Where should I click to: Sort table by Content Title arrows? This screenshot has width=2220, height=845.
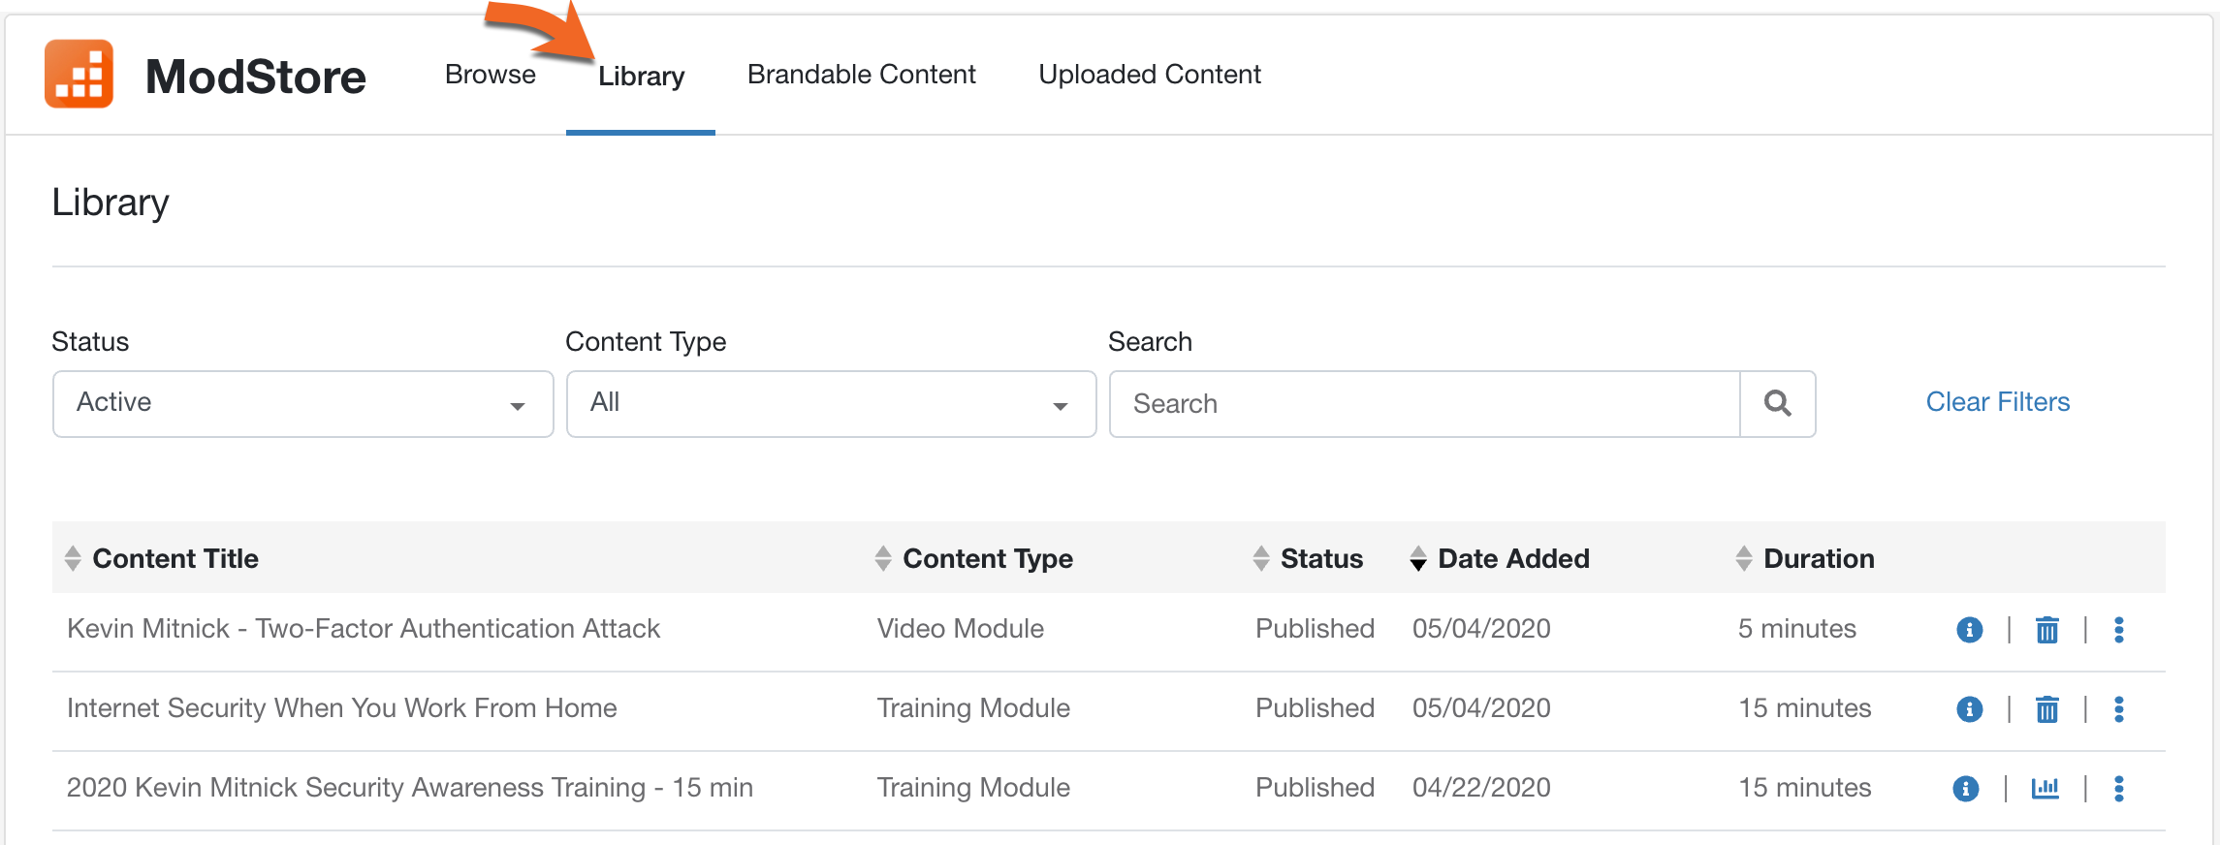[x=73, y=558]
